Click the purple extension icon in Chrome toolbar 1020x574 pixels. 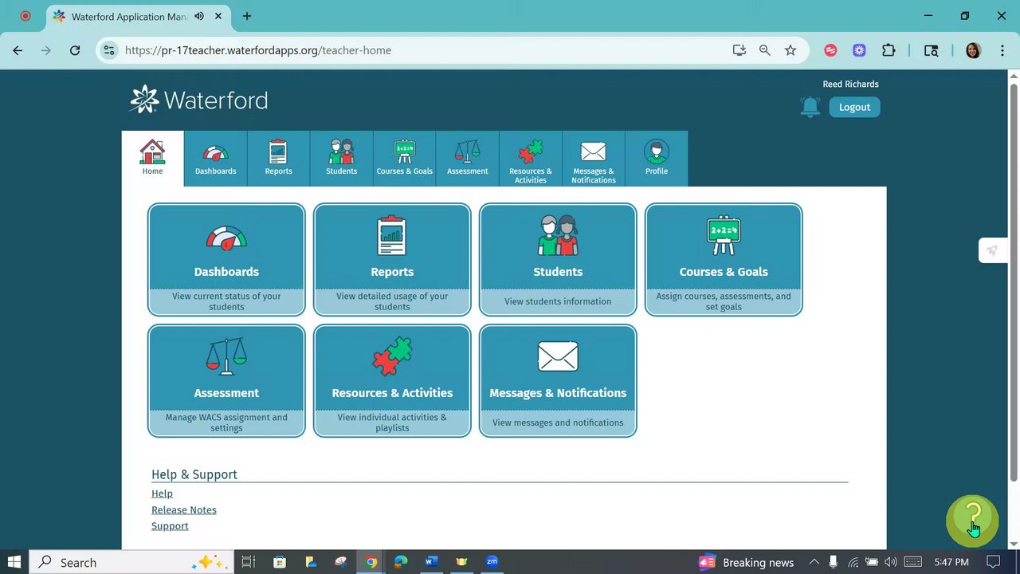tap(859, 50)
